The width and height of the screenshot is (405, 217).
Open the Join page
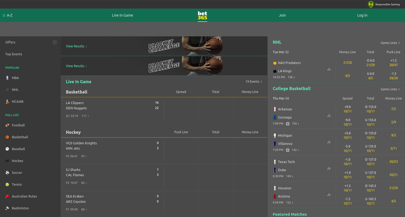pyautogui.click(x=282, y=15)
